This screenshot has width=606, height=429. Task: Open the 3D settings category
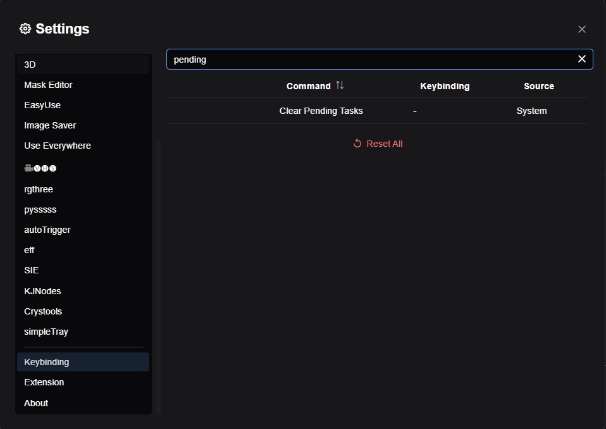(x=83, y=65)
